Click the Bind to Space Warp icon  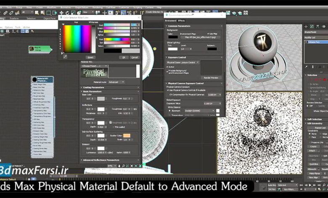click(x=17, y=13)
